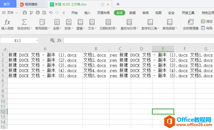
Task: Expand the Date and Time (日期和时间) dropdown arrow
Action: click(x=116, y=28)
